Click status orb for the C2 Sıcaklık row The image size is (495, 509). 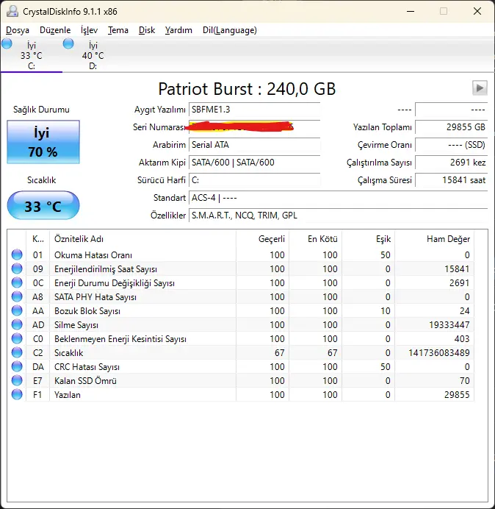click(x=17, y=352)
